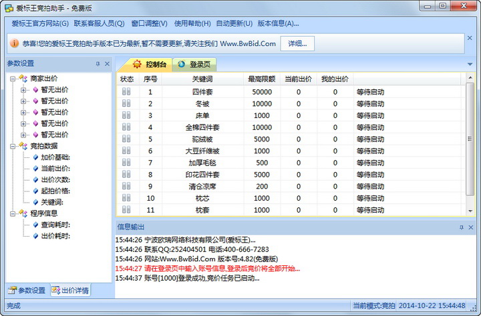
Task: Click the pause status icon for row 枕套
Action: 126,210
